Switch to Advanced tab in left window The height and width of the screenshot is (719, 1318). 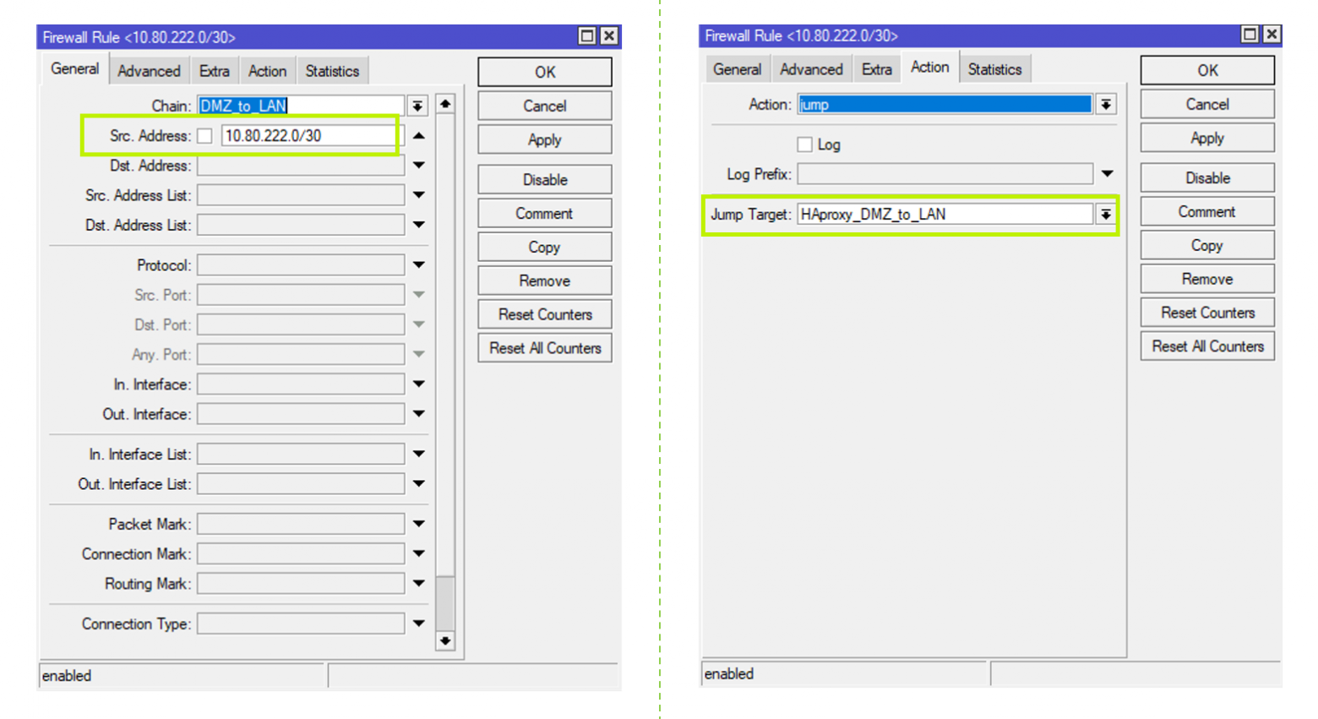pyautogui.click(x=149, y=71)
